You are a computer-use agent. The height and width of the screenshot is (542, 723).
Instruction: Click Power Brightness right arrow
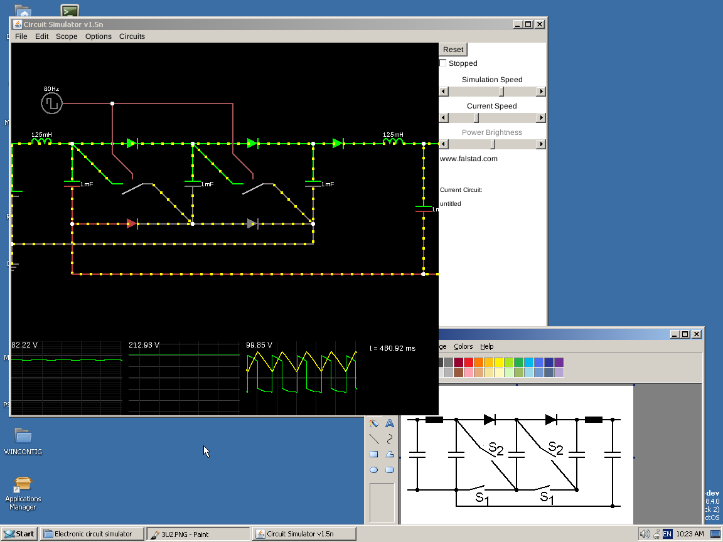click(542, 144)
